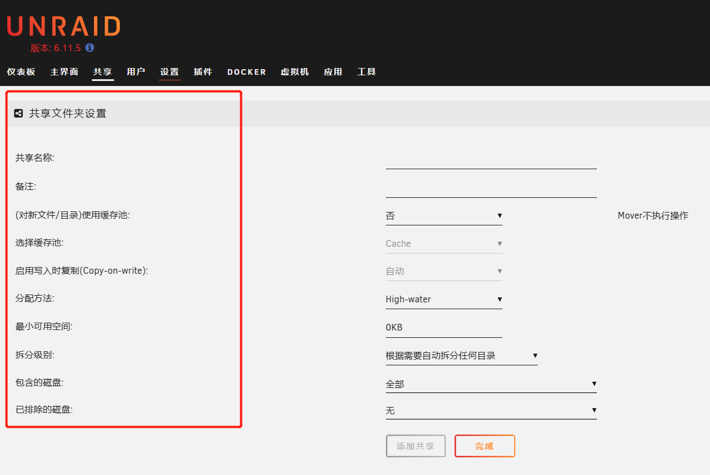
Task: Expand the 拆分级别 dropdown
Action: pos(461,356)
